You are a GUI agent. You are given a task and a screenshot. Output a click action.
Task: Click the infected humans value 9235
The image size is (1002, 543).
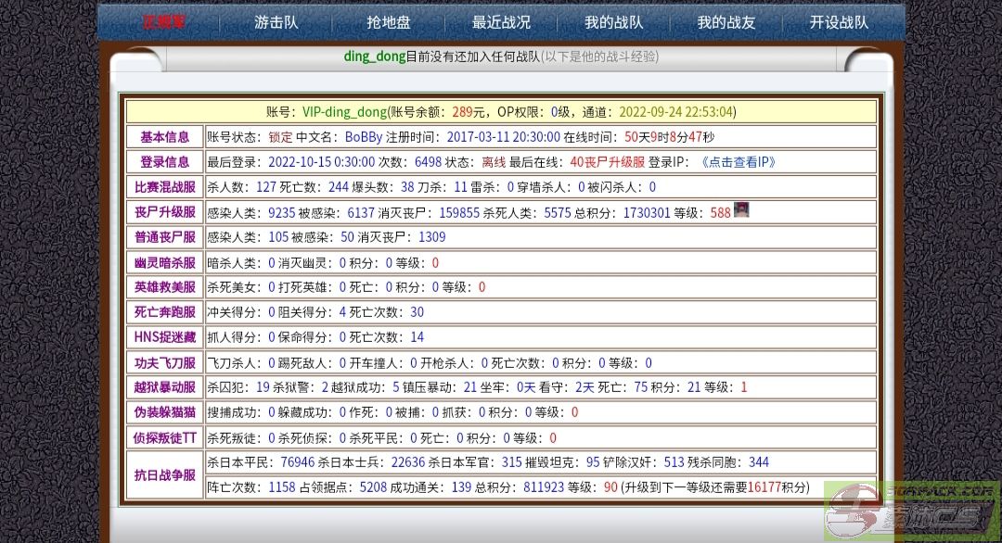coord(282,213)
